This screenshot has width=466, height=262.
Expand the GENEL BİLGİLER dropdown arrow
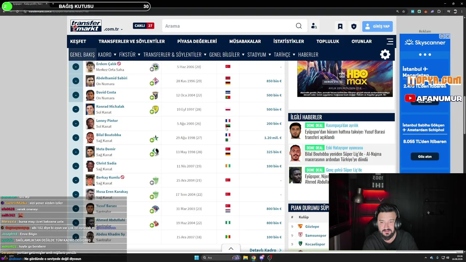point(243,55)
